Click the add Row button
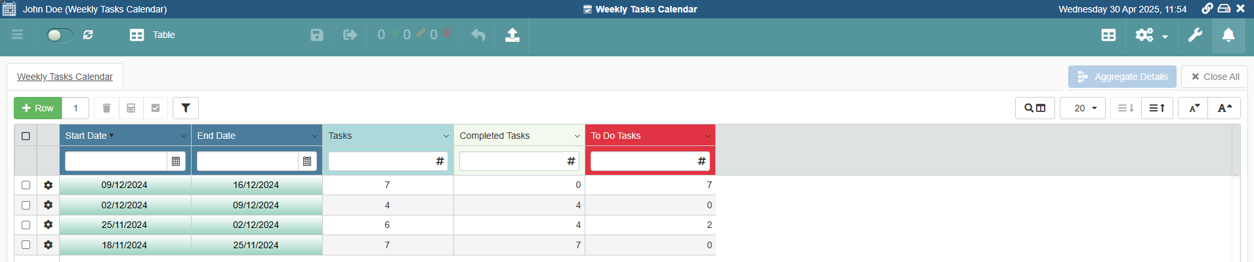 pos(38,108)
